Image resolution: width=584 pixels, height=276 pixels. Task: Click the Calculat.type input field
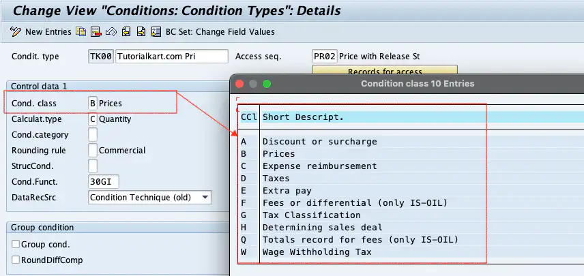93,119
